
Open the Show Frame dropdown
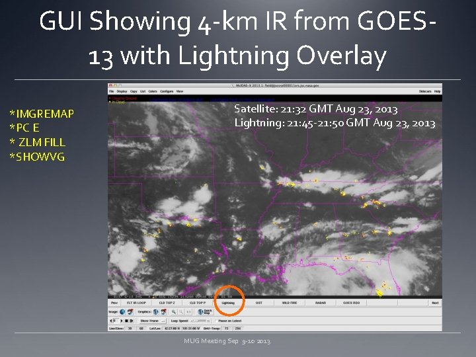[x=153, y=321]
